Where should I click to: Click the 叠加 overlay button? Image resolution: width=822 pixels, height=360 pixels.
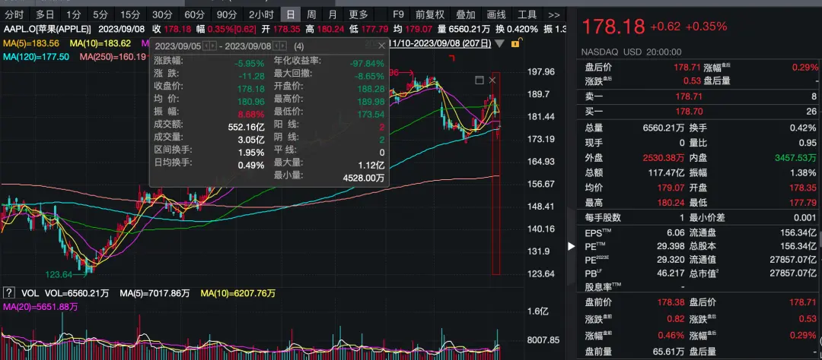pos(465,14)
